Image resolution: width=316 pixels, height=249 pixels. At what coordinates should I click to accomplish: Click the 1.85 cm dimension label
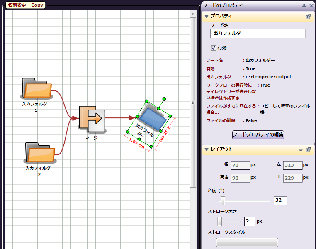[136, 143]
